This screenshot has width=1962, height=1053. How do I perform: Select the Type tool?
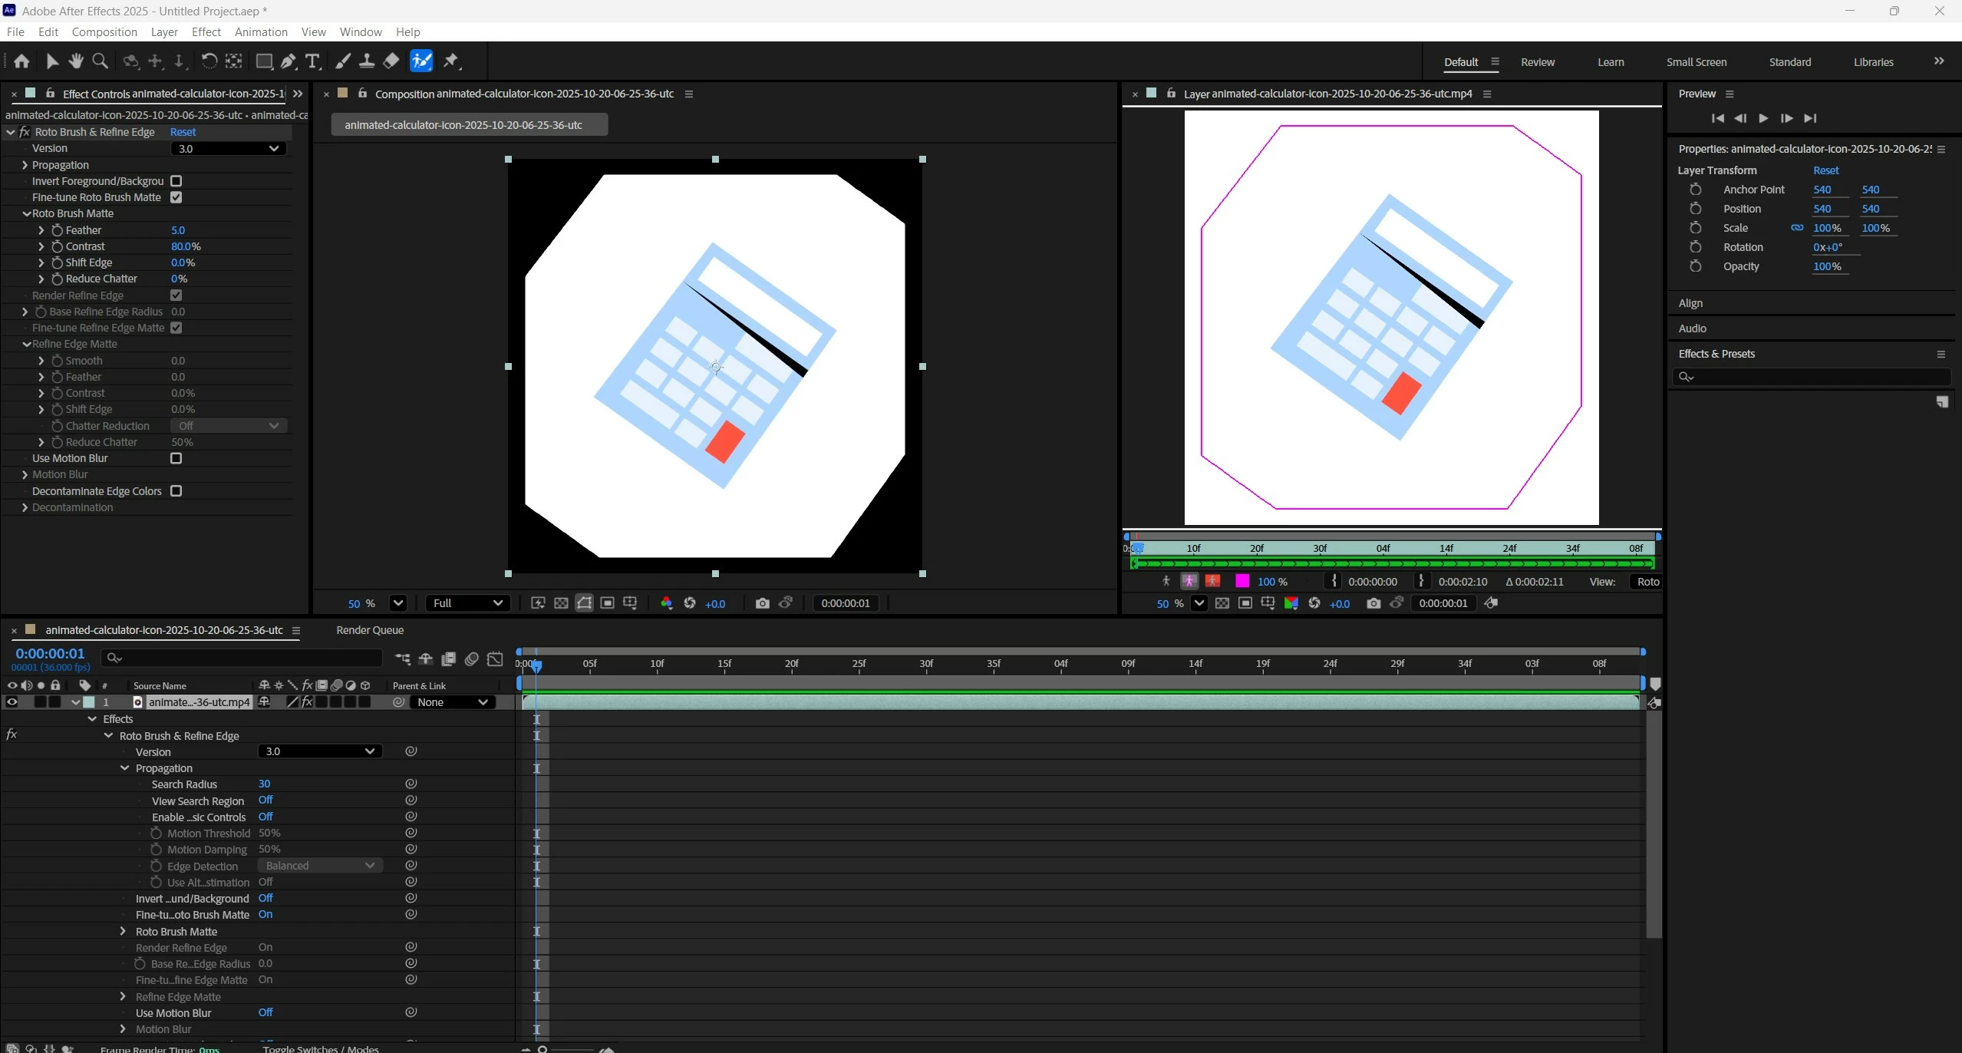pyautogui.click(x=312, y=61)
